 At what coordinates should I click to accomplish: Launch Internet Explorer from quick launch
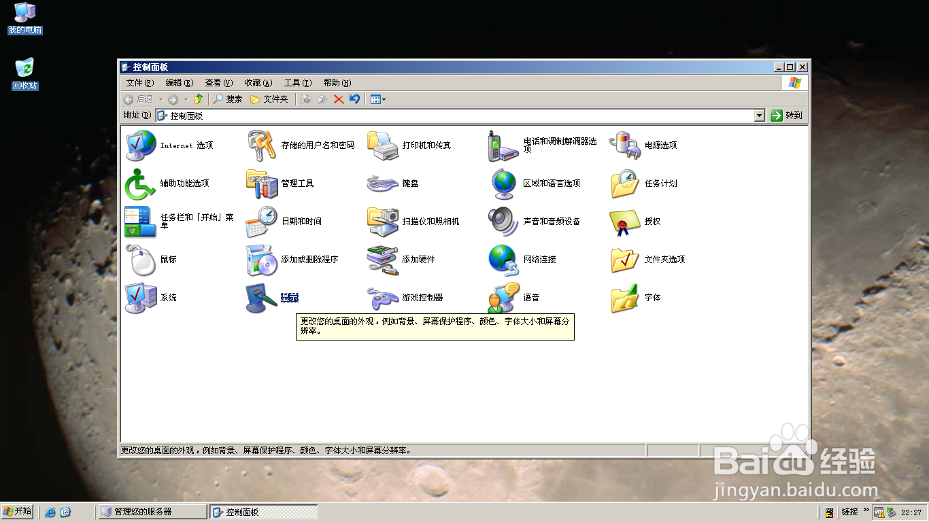(x=50, y=512)
